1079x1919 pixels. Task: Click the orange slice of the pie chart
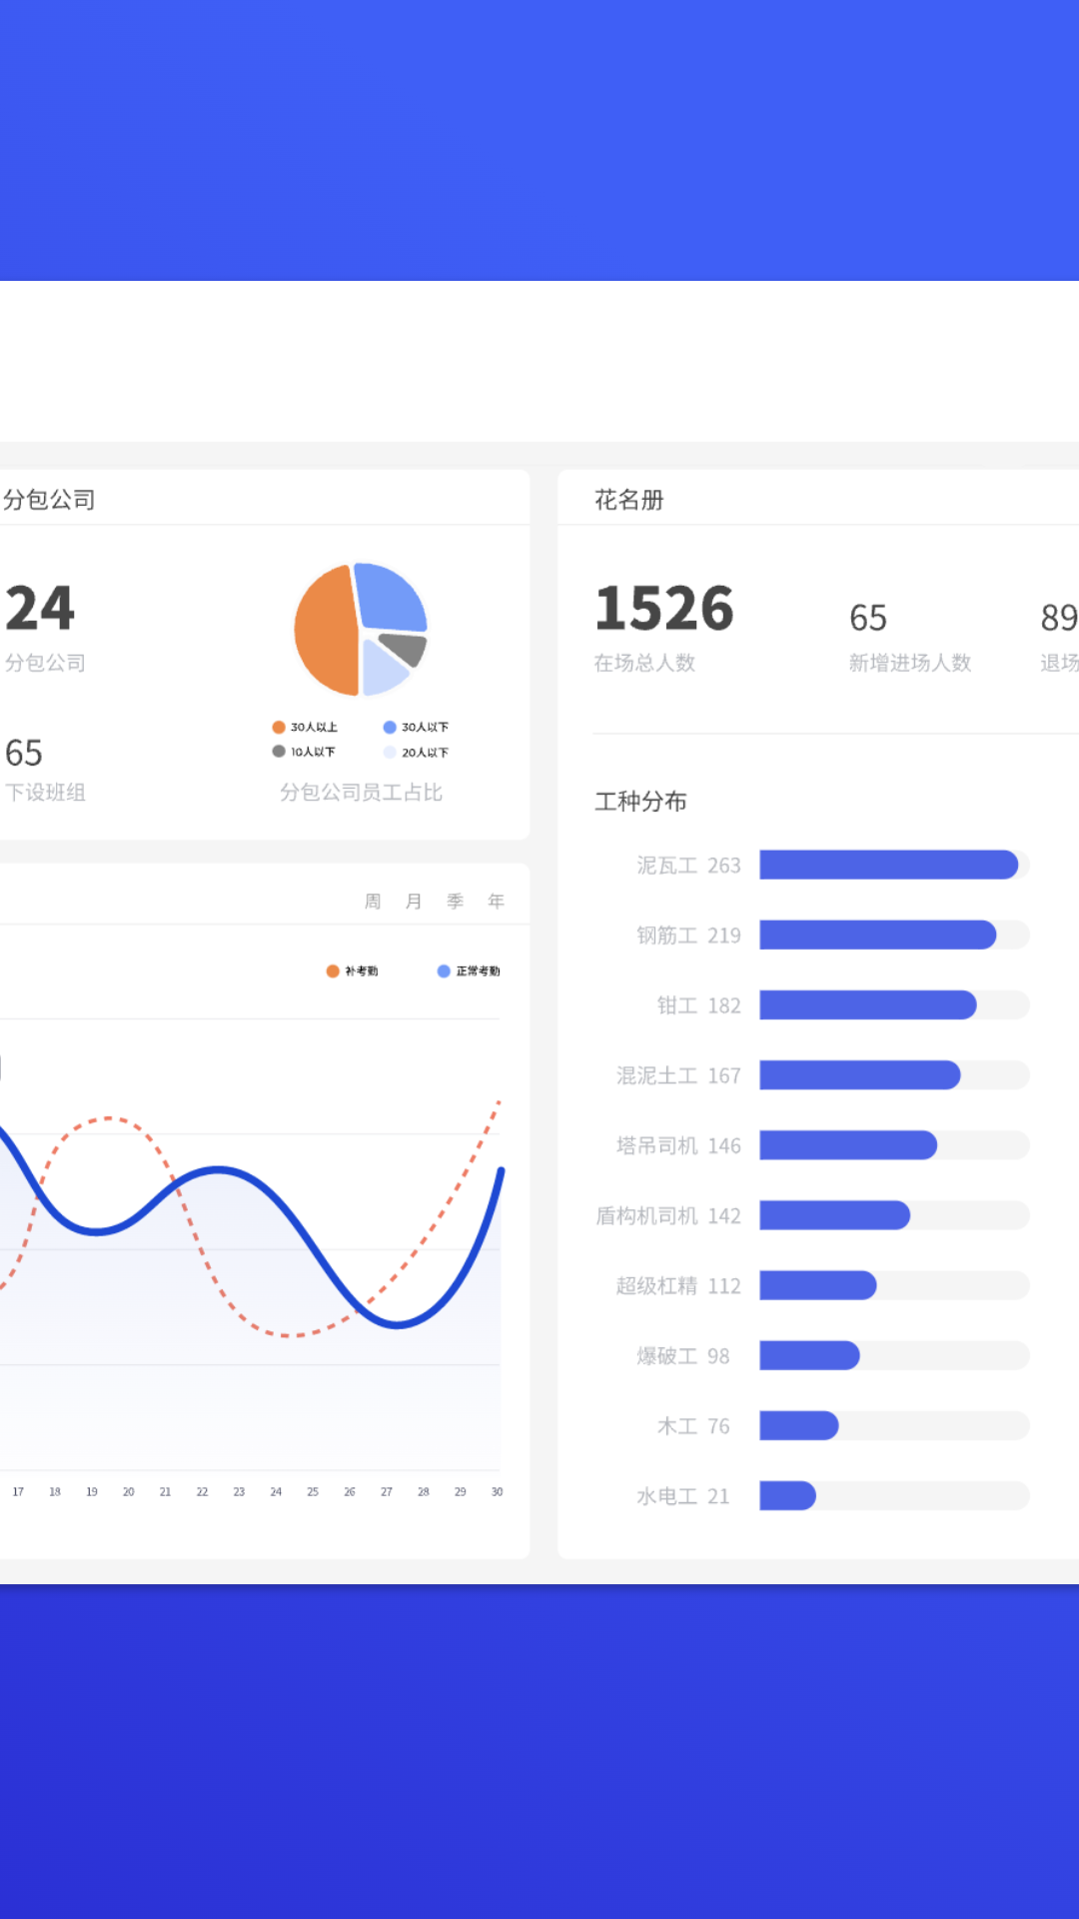click(x=325, y=631)
